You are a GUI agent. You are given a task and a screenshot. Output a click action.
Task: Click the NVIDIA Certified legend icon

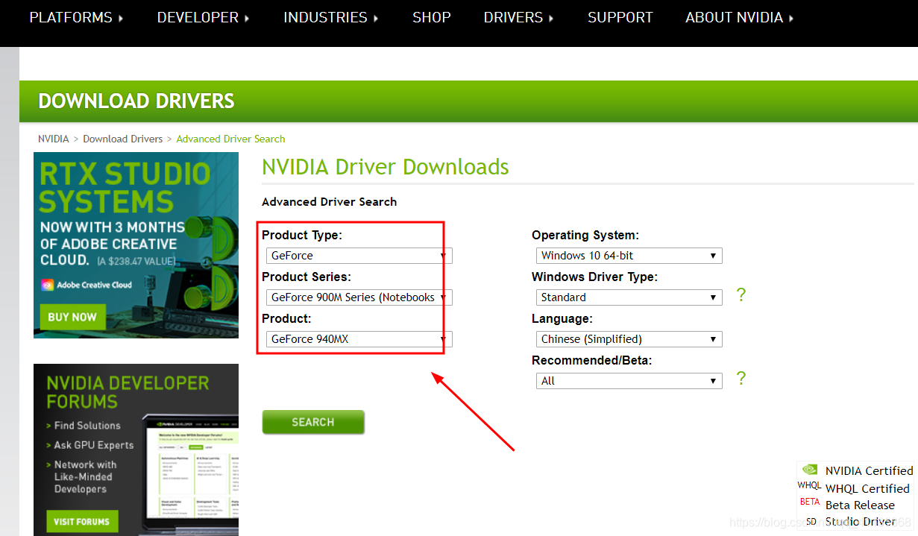coord(809,470)
